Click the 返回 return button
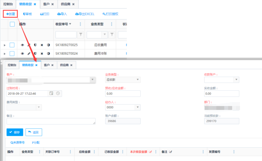Viewport: 262px width, 161px height. pyautogui.click(x=34, y=132)
